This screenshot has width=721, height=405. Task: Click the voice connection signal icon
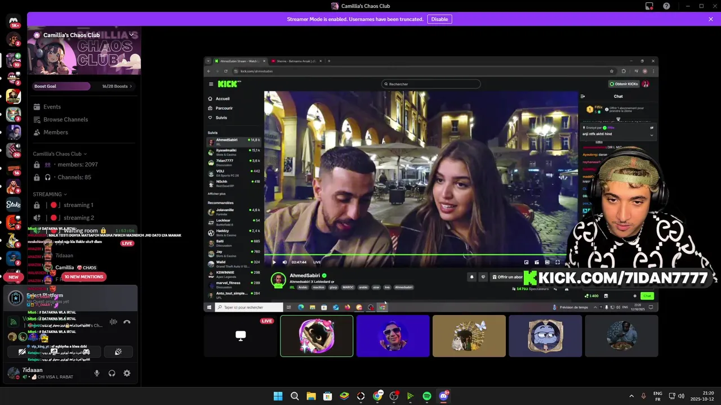point(13,322)
